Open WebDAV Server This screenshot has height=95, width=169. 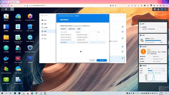[18, 80]
